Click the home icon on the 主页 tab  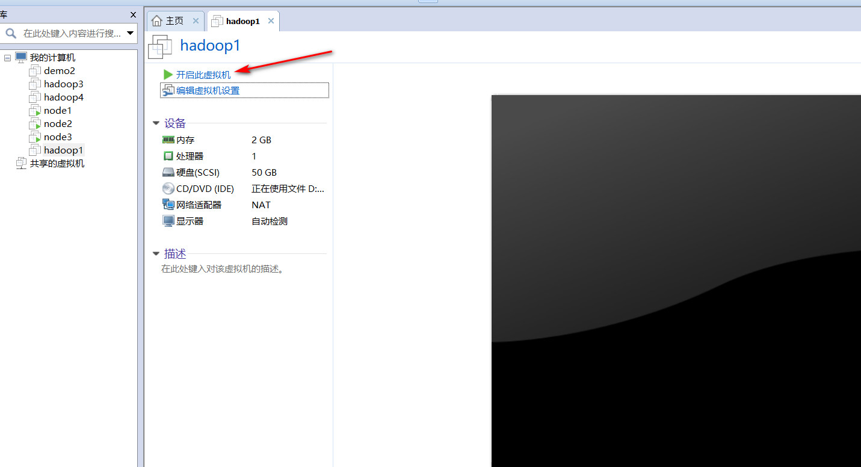[157, 21]
